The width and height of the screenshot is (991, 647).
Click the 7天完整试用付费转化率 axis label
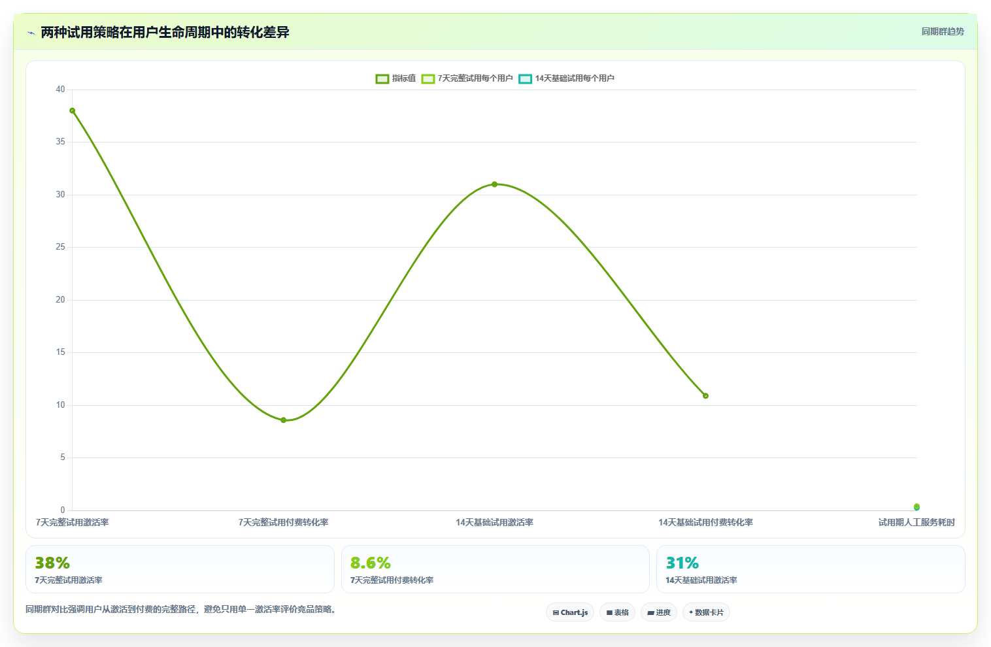tap(283, 522)
